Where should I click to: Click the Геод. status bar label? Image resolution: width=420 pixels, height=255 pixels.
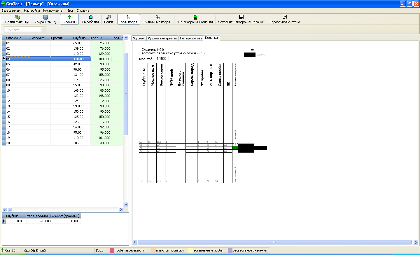coord(100,251)
